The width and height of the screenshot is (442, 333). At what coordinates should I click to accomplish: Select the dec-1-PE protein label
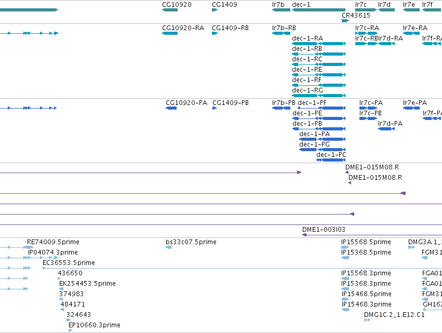click(x=307, y=113)
